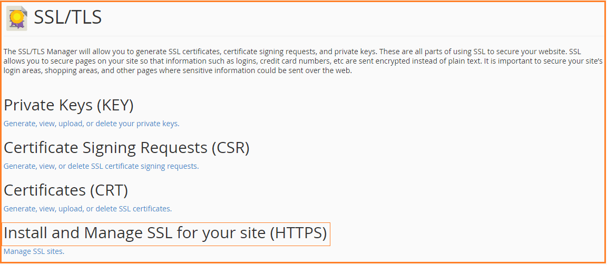Viewport: 607px width, 265px height.
Task: Open Generate, view, upload, or delete SSL certificates
Action: click(x=87, y=209)
